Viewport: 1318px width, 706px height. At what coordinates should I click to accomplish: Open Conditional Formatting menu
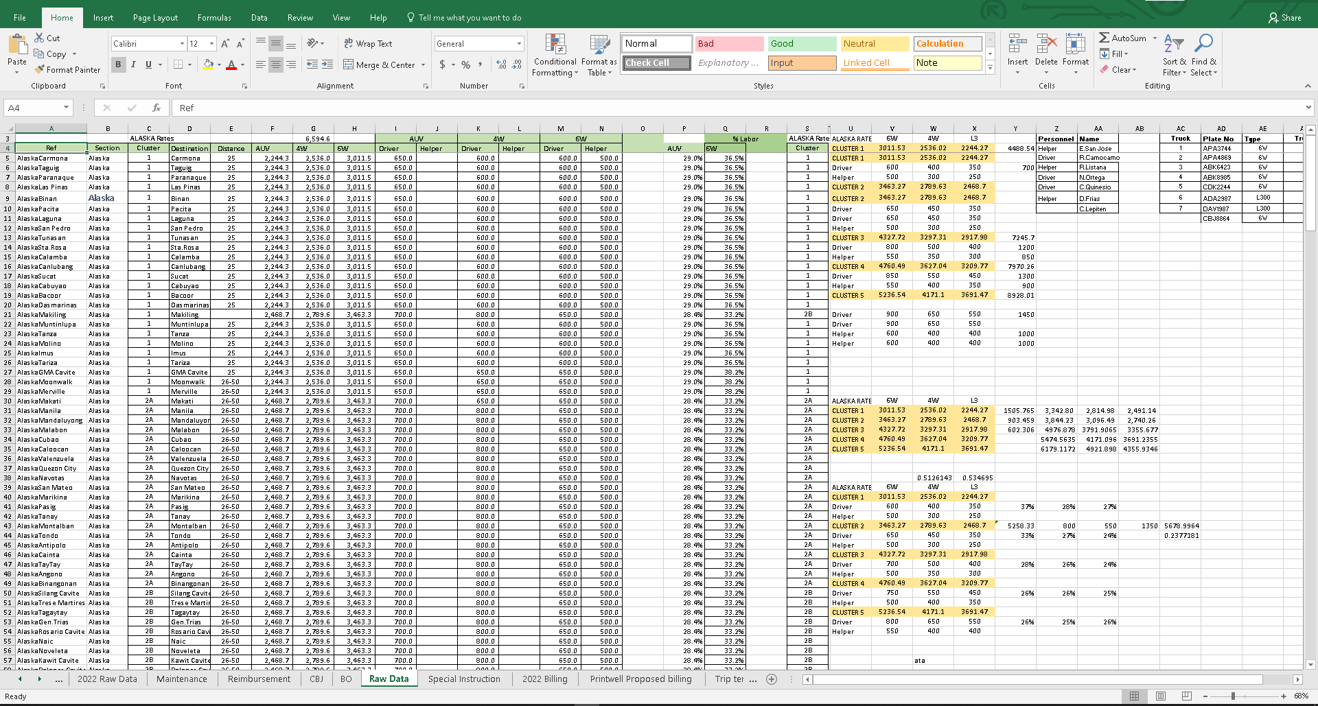pyautogui.click(x=555, y=56)
